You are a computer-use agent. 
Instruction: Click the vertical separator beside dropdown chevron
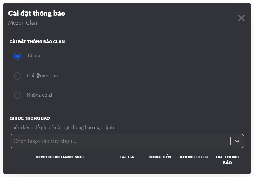pyautogui.click(x=230, y=141)
